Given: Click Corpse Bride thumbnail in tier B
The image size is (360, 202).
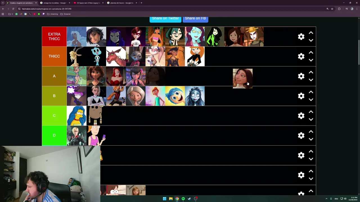Looking at the screenshot, I should pos(195,96).
